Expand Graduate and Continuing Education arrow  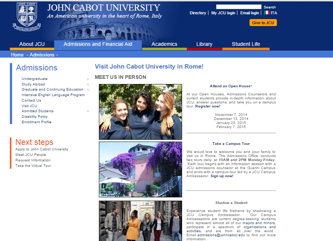click(88, 90)
